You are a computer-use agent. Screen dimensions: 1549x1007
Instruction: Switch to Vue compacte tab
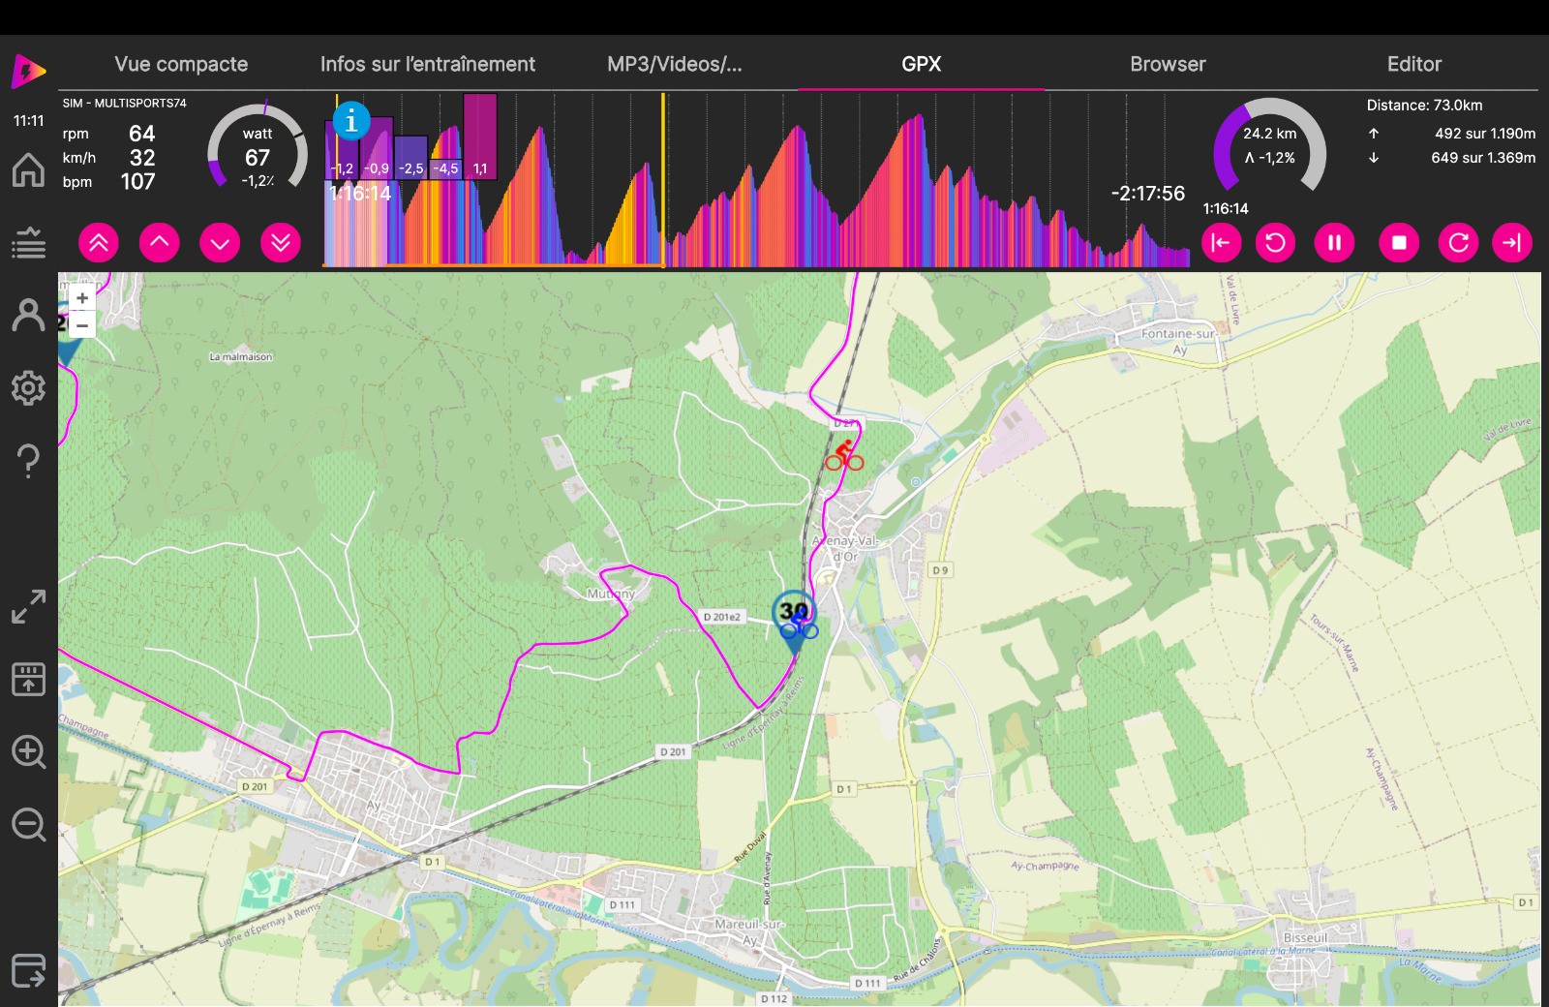[181, 64]
